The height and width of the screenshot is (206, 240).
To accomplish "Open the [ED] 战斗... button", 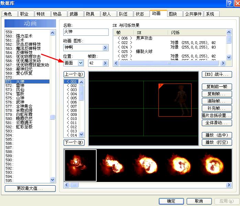I will click(x=217, y=75).
